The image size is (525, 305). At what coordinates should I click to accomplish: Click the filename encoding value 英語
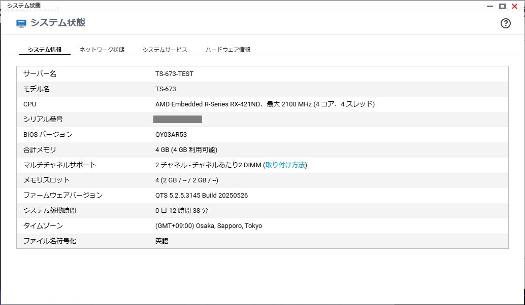pyautogui.click(x=162, y=241)
